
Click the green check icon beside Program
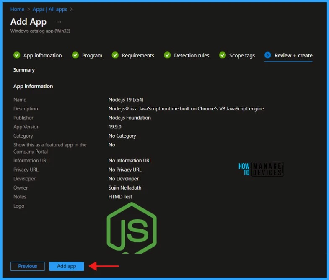(x=75, y=55)
